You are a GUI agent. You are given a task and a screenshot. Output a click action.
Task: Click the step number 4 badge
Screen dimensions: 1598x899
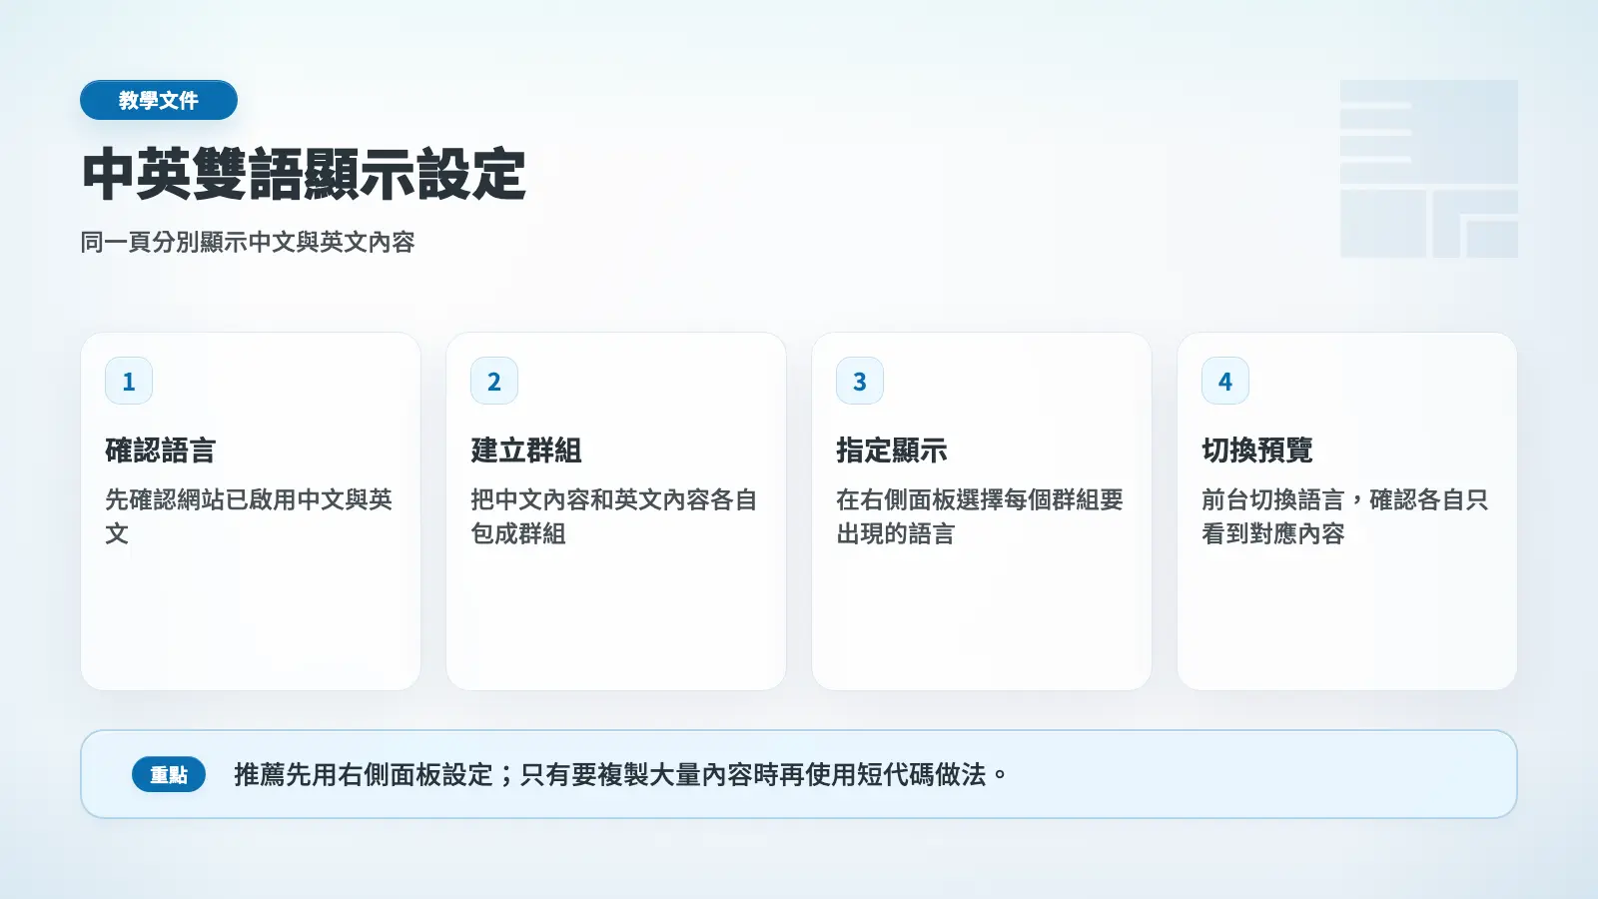(1225, 381)
